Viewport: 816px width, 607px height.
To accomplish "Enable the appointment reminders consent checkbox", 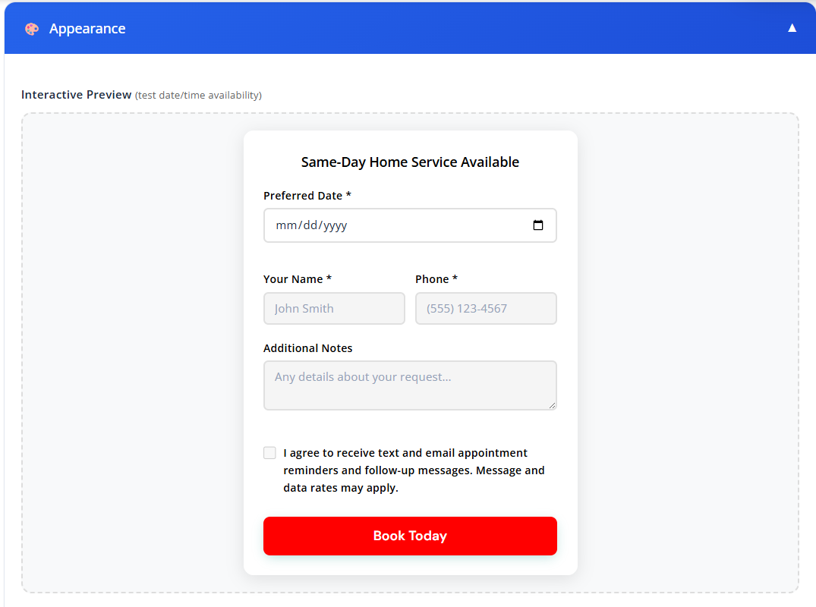I will [269, 452].
